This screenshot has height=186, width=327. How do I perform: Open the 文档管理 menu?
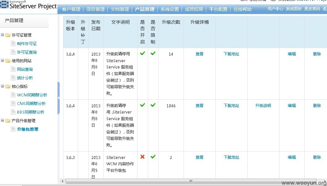pos(120,9)
